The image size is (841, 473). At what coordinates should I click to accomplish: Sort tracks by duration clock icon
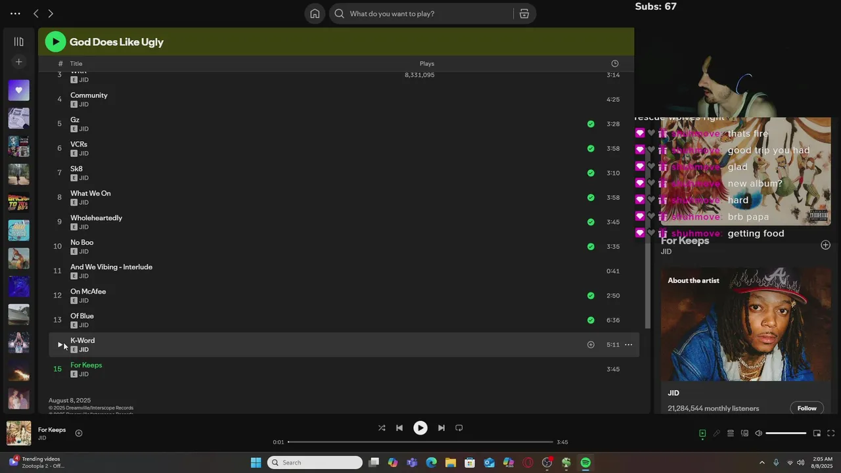[x=615, y=64]
